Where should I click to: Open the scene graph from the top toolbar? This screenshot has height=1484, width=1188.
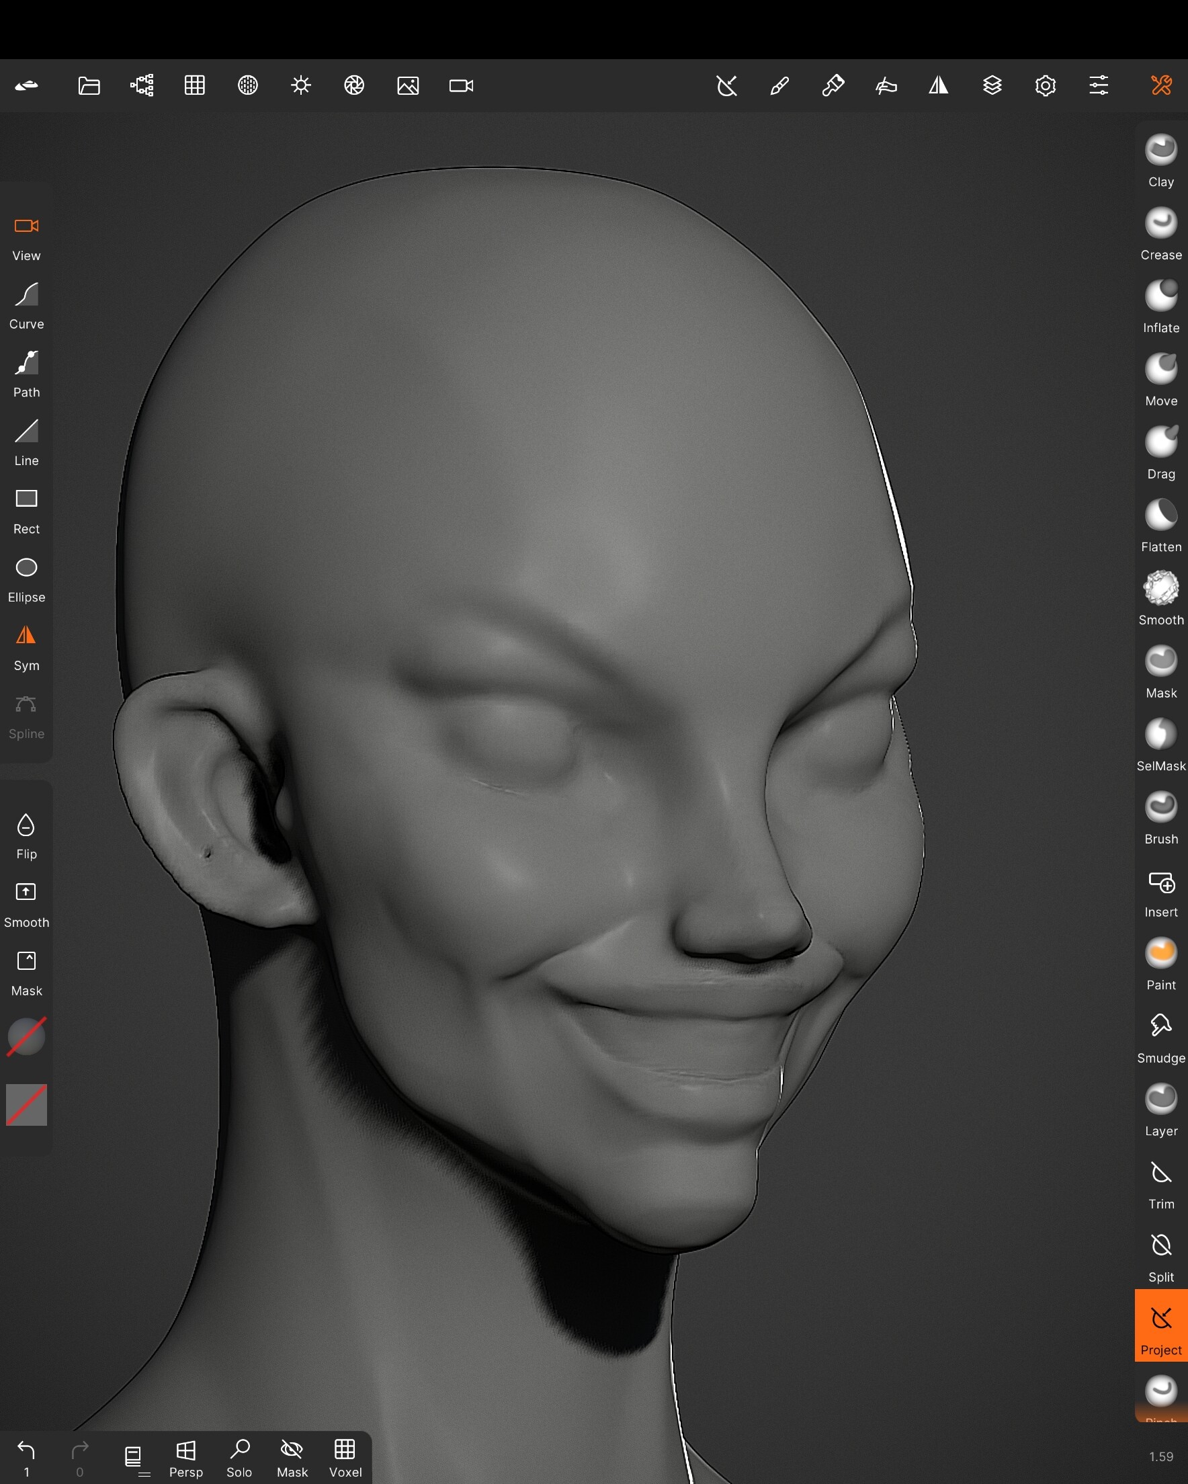(140, 85)
